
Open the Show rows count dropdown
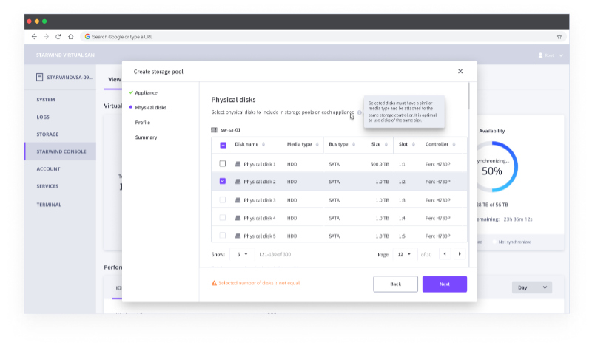click(242, 254)
